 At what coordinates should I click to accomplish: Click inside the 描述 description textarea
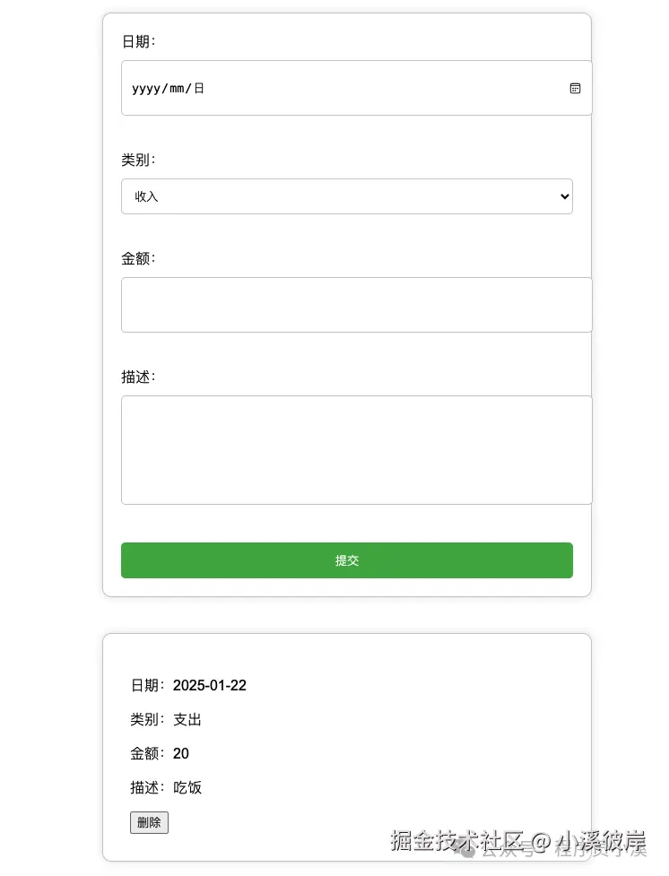click(x=356, y=448)
